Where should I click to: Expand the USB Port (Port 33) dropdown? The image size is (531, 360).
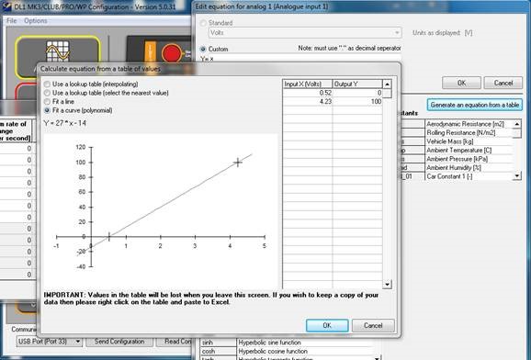click(50, 342)
